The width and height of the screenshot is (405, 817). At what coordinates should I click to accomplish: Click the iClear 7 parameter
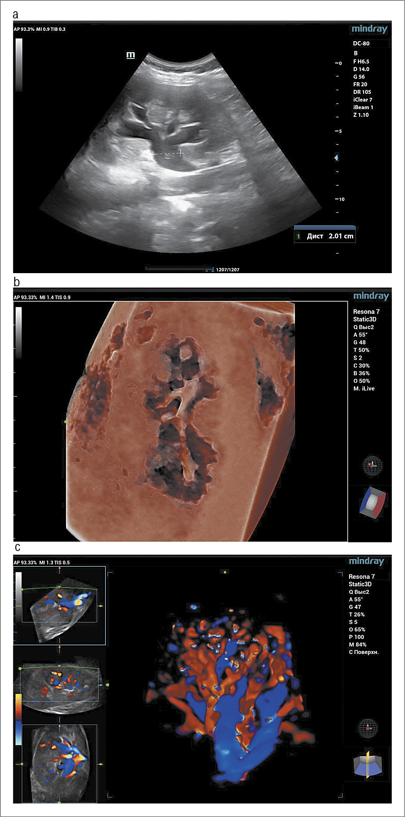(x=362, y=99)
